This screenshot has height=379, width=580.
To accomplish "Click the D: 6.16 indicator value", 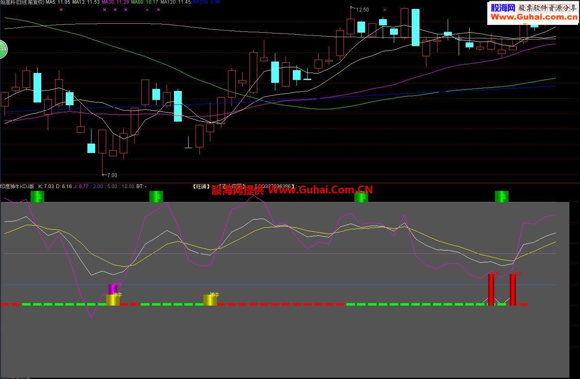I will pos(64,186).
